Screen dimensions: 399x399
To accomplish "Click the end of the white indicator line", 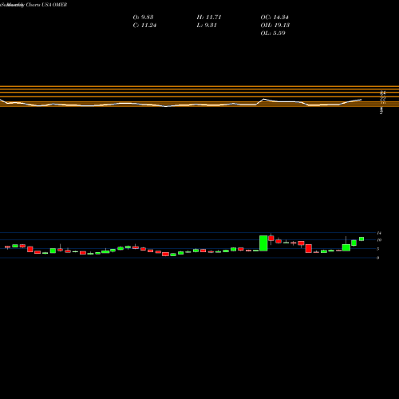I will pyautogui.click(x=361, y=100).
